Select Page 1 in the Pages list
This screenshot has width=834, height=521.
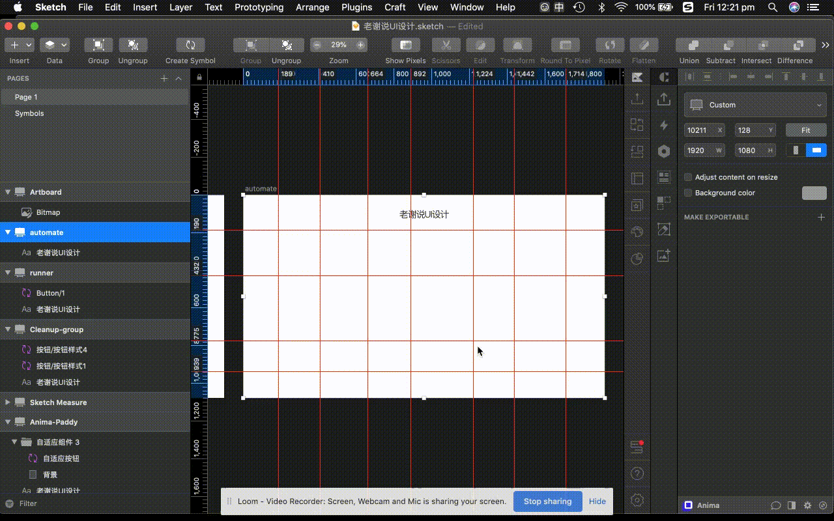(95, 97)
